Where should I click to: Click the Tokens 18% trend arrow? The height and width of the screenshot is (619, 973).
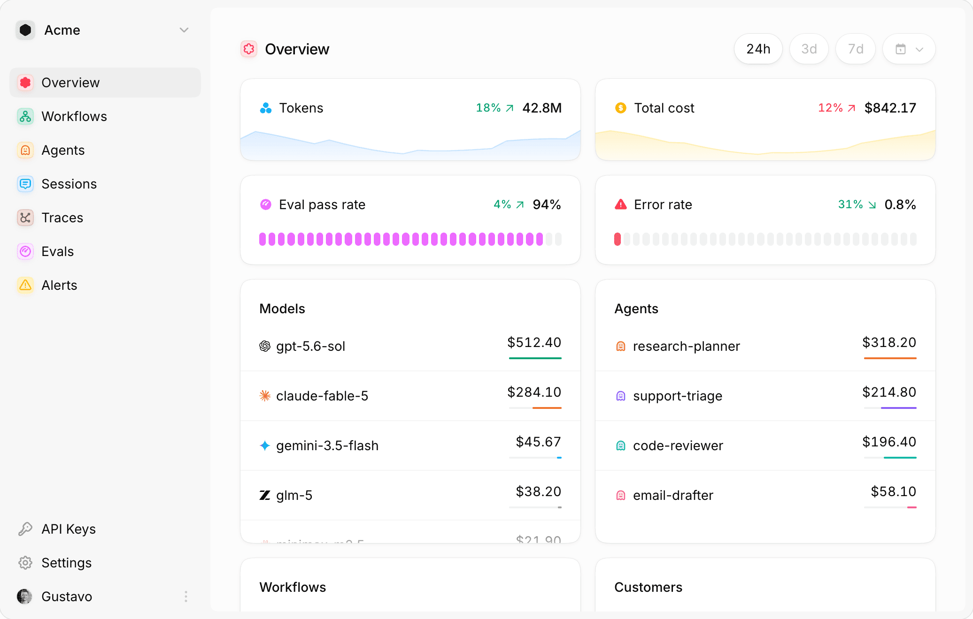tap(510, 108)
